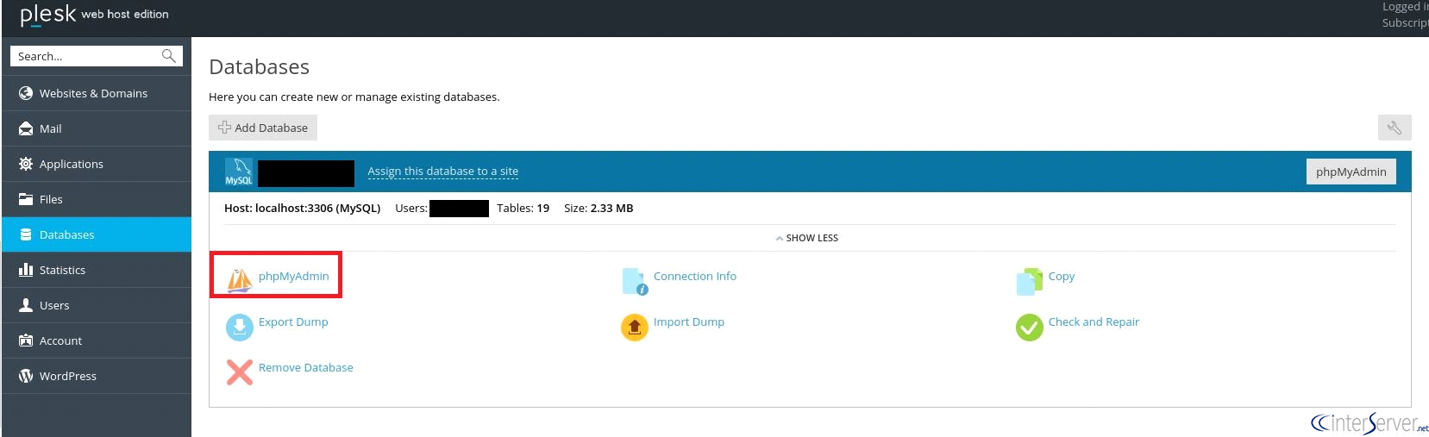
Task: Select Databases in the sidebar
Action: click(x=97, y=234)
